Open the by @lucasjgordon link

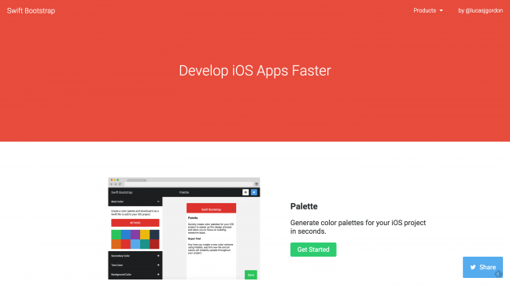[x=480, y=11]
